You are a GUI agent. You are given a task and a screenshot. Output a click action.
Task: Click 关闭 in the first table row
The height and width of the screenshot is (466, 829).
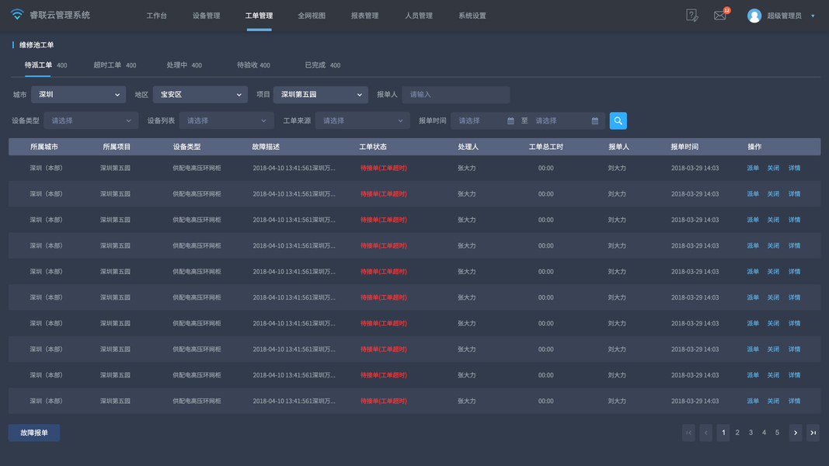tap(773, 168)
